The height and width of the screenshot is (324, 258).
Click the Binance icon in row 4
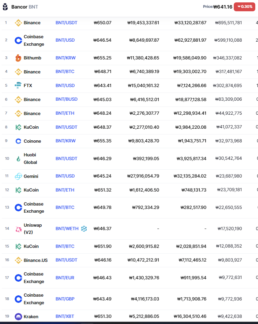[18, 72]
